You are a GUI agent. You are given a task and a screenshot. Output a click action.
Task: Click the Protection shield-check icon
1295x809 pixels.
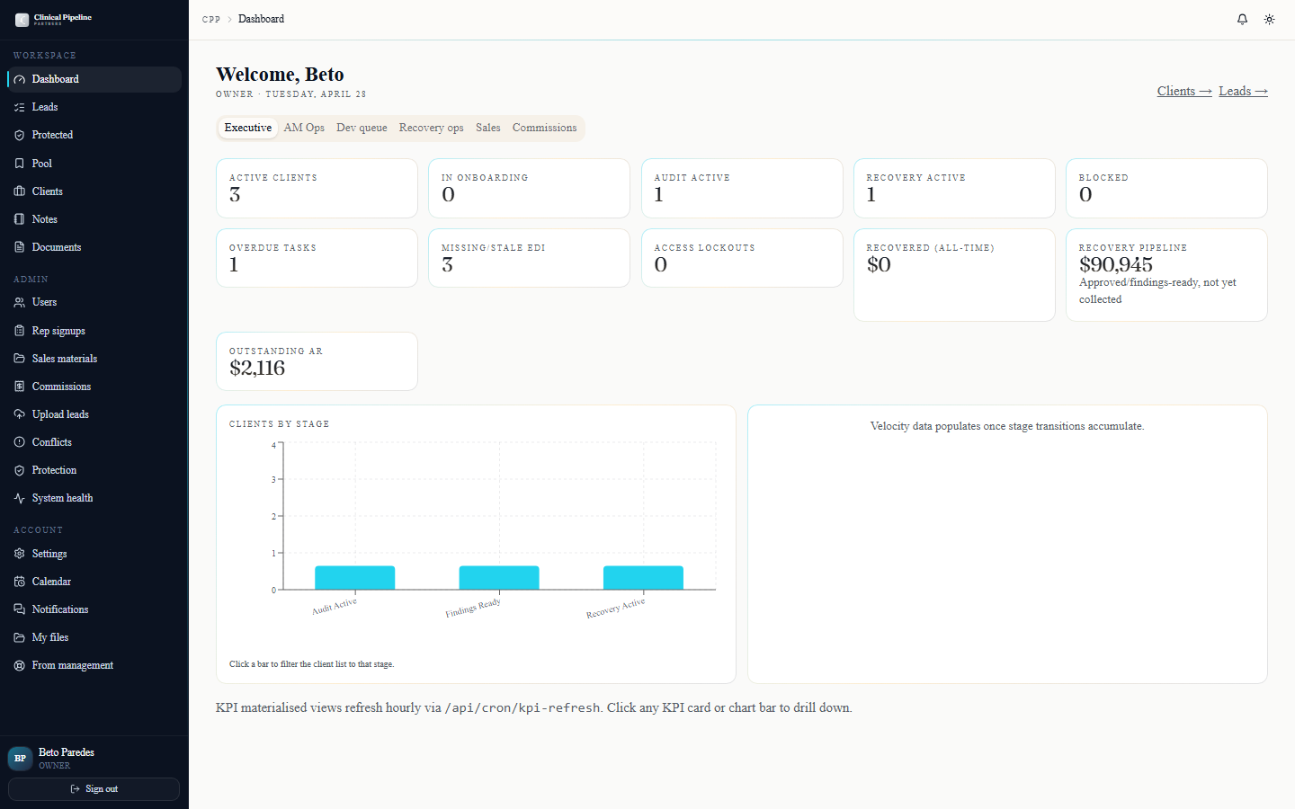tap(20, 470)
